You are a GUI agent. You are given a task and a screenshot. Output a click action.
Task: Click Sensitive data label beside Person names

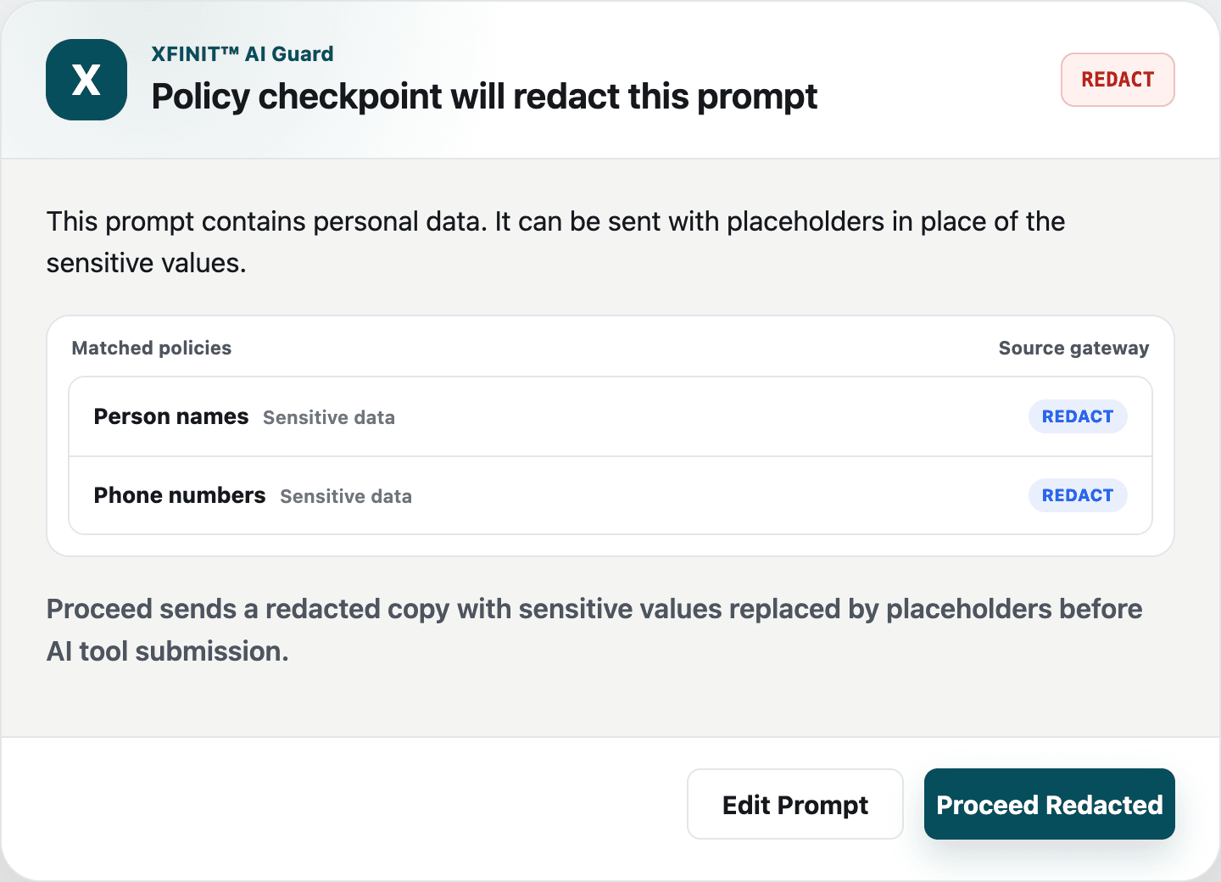[329, 417]
